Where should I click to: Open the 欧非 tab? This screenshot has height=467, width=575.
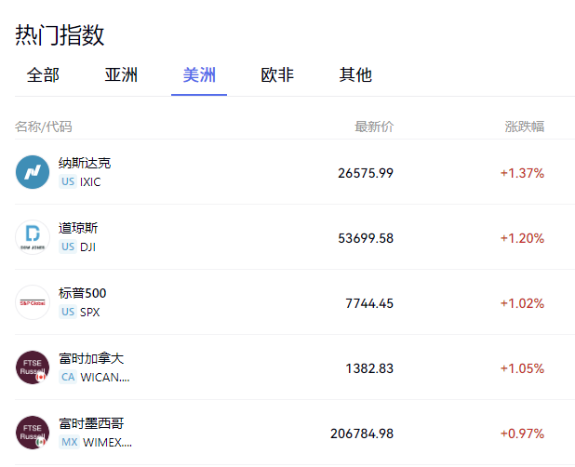point(277,75)
